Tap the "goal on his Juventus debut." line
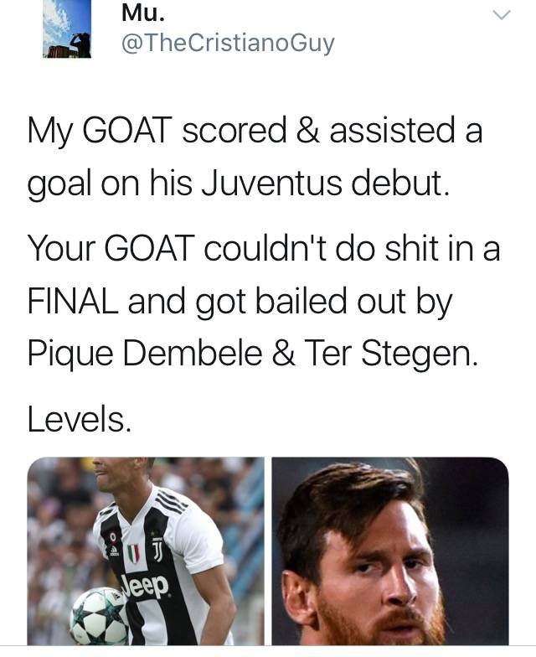 (239, 183)
